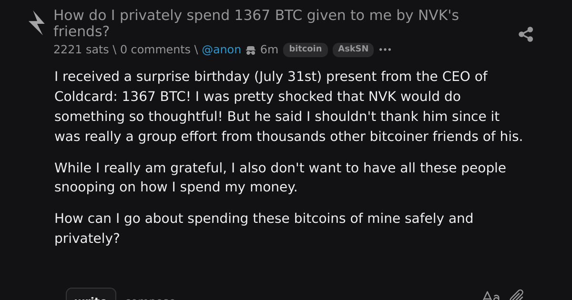Click the Aa markdown formatting icon
572x300 pixels.
point(491,296)
